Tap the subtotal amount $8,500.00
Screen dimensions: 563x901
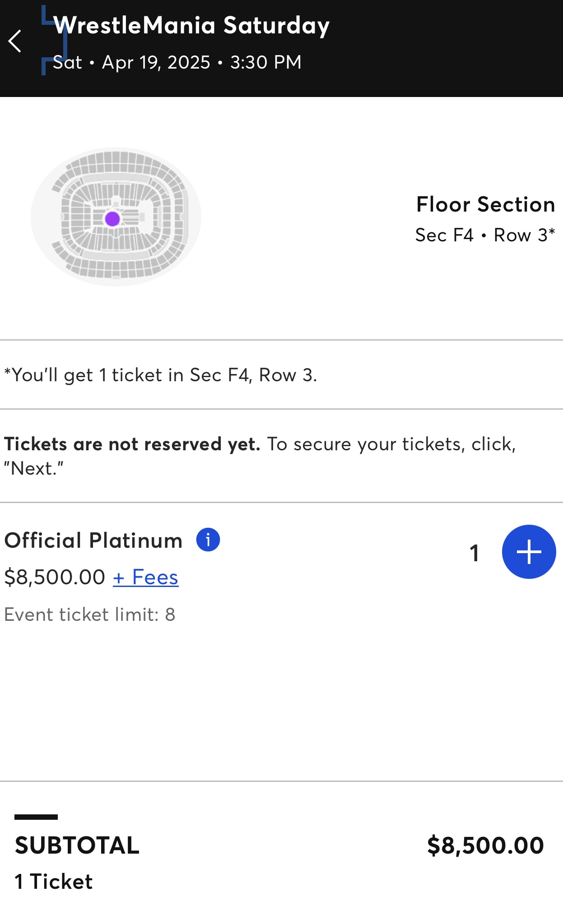point(485,845)
